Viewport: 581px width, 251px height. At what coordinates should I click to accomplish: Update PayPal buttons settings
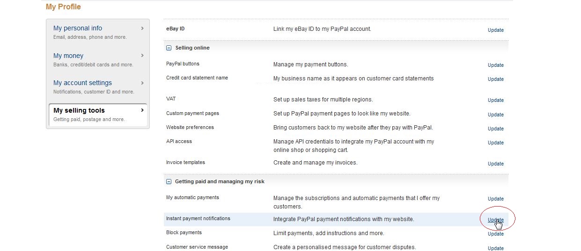point(496,65)
